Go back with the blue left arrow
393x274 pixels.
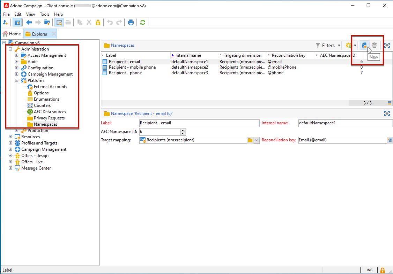coord(29,23)
